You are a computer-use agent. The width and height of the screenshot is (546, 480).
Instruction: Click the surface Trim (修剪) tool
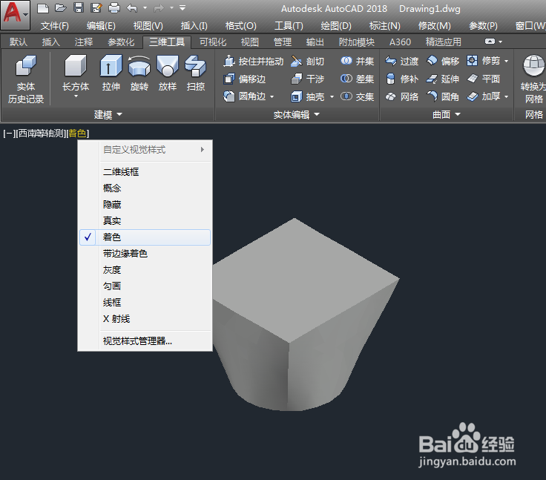click(484, 61)
